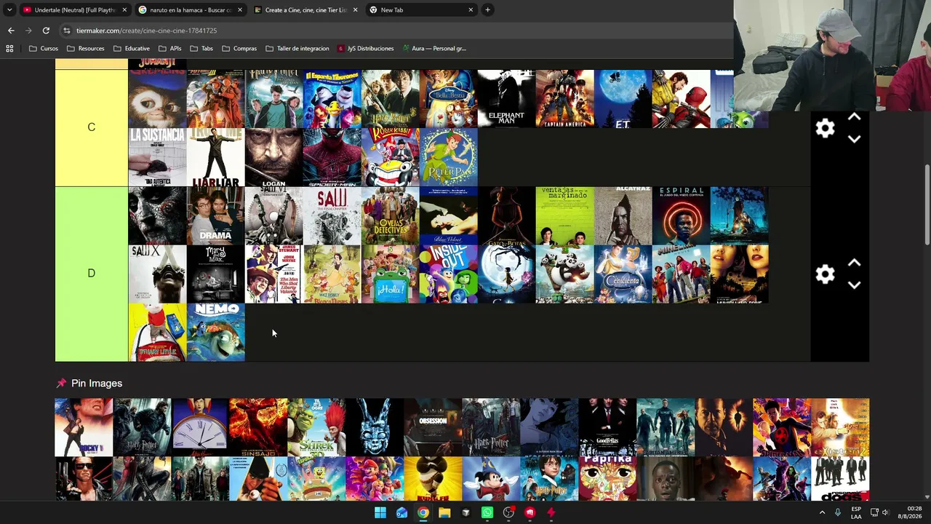Switch to the Undertale (Neutral) tab

click(74, 10)
